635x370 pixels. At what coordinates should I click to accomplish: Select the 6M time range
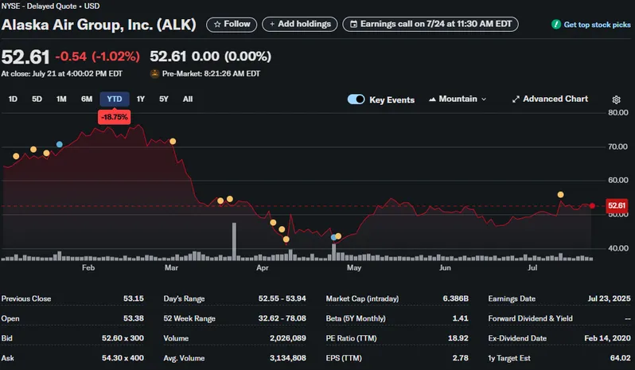[x=87, y=99]
